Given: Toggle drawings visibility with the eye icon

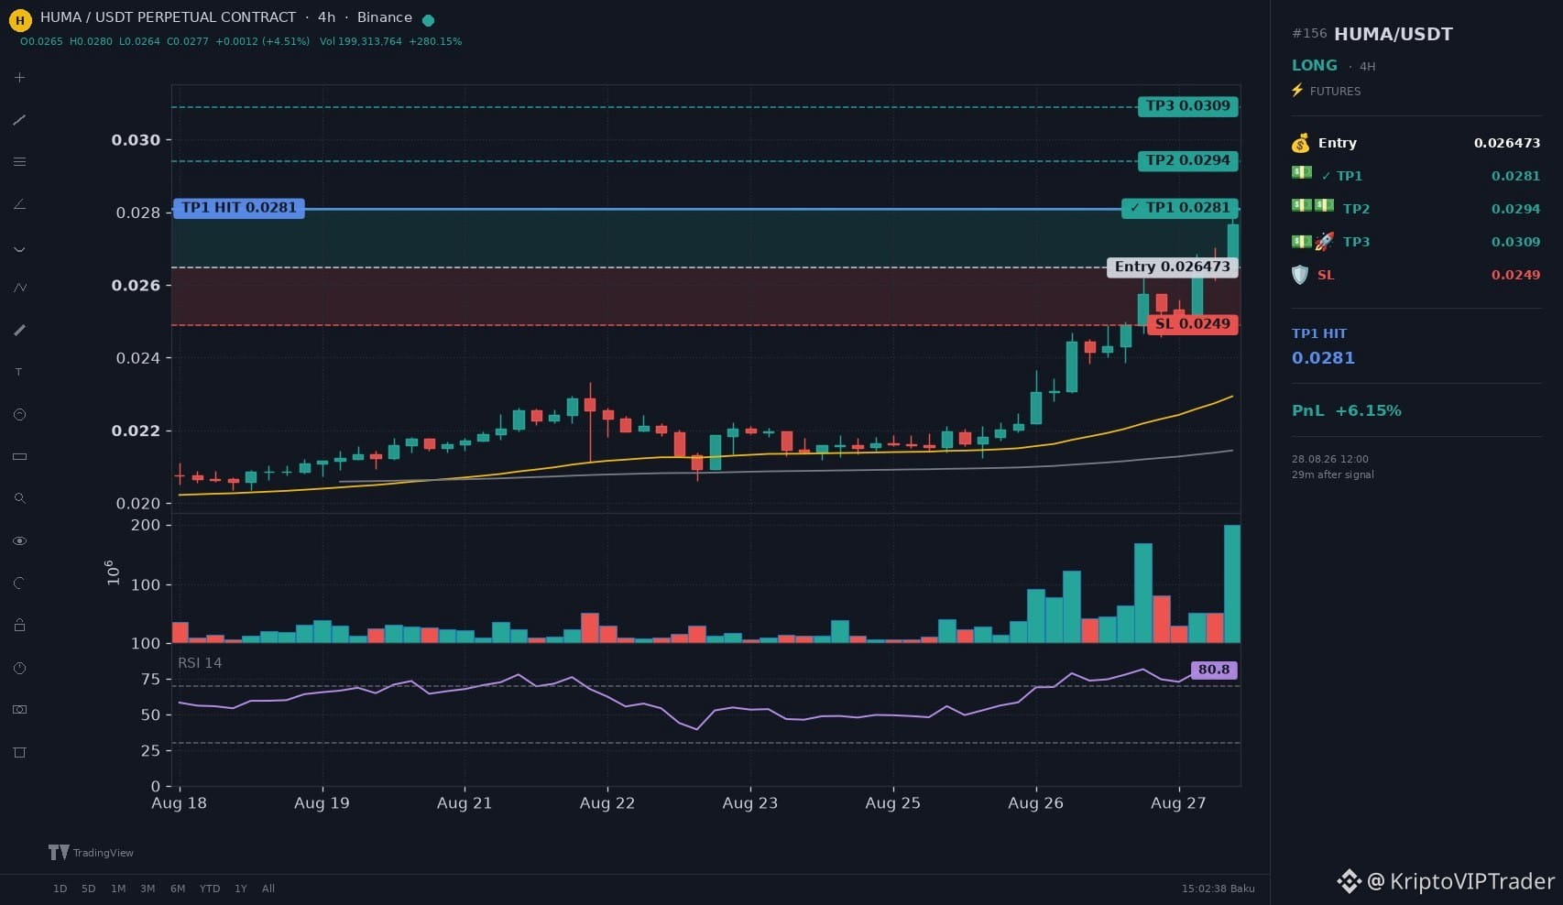Looking at the screenshot, I should [19, 541].
